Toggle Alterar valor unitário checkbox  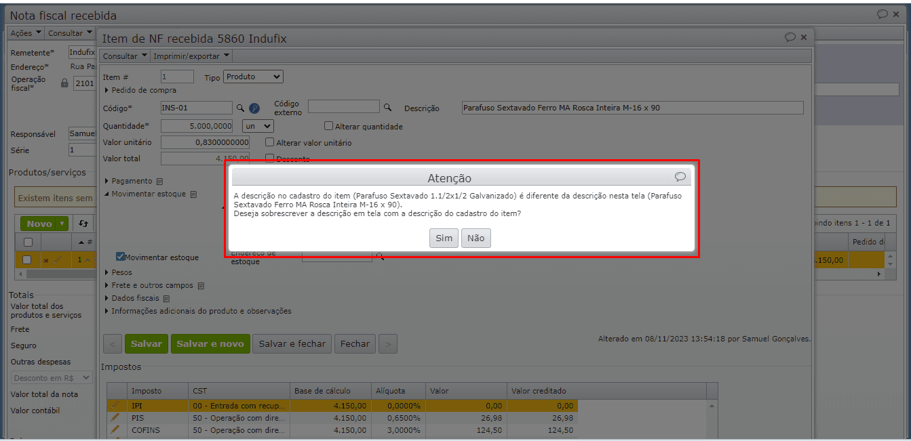tap(269, 142)
